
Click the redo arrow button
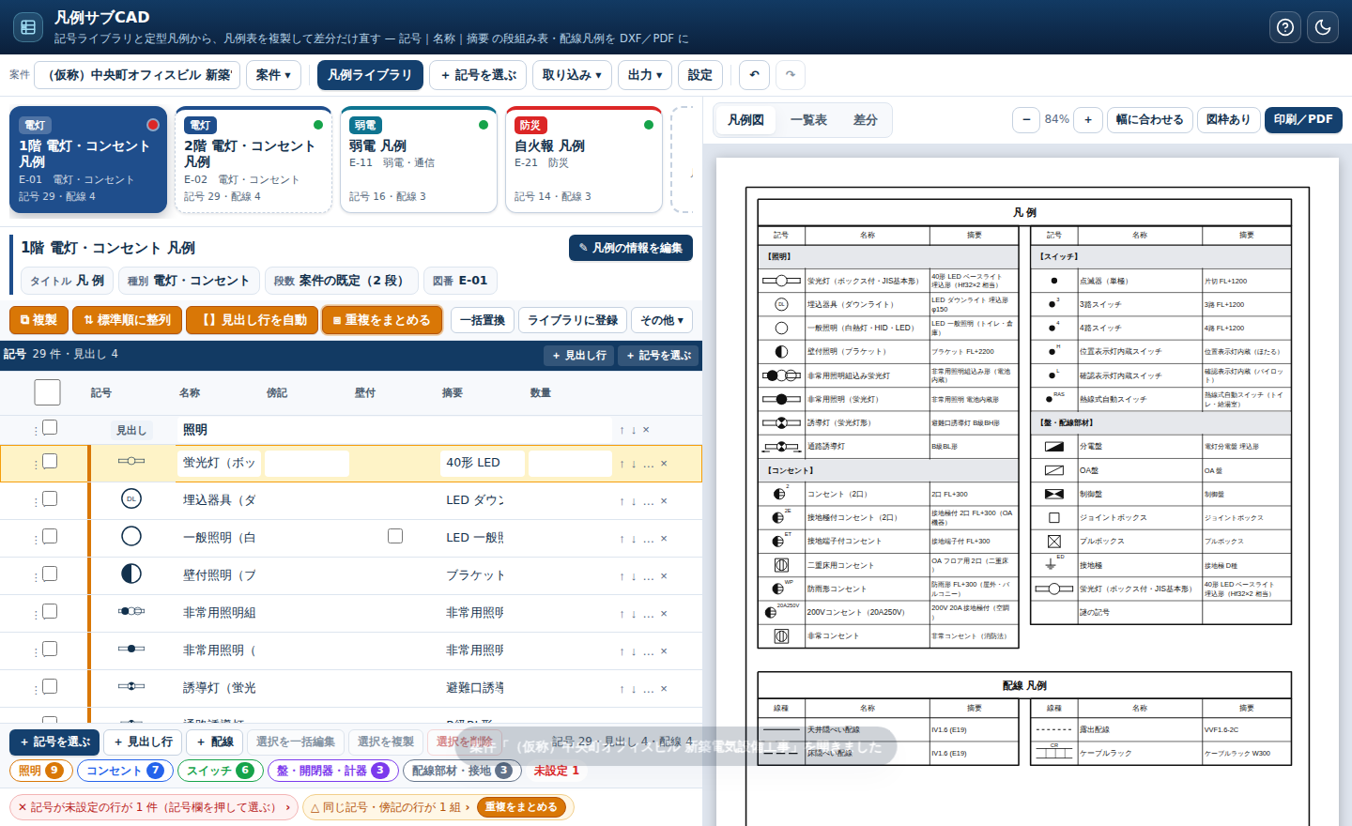791,75
